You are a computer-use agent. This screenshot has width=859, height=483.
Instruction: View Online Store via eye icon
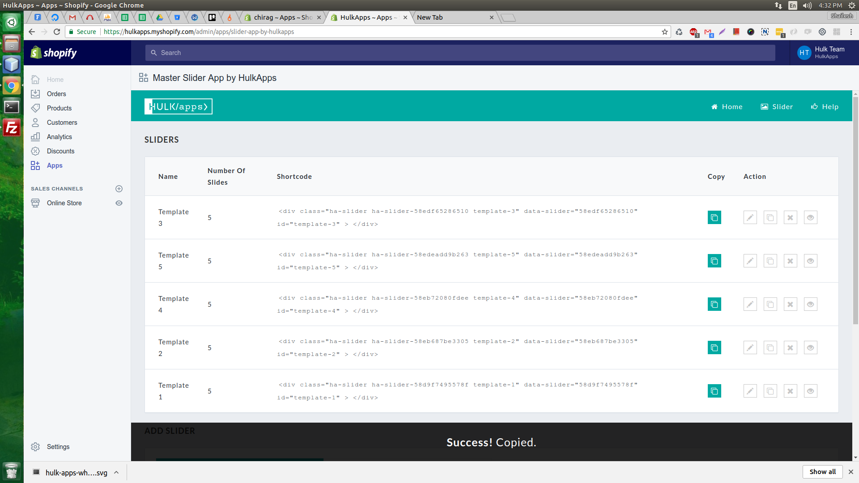click(119, 203)
